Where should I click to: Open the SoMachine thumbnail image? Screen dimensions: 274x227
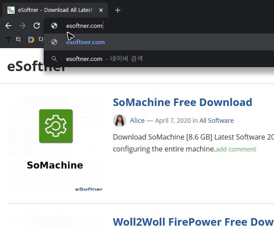(56, 144)
